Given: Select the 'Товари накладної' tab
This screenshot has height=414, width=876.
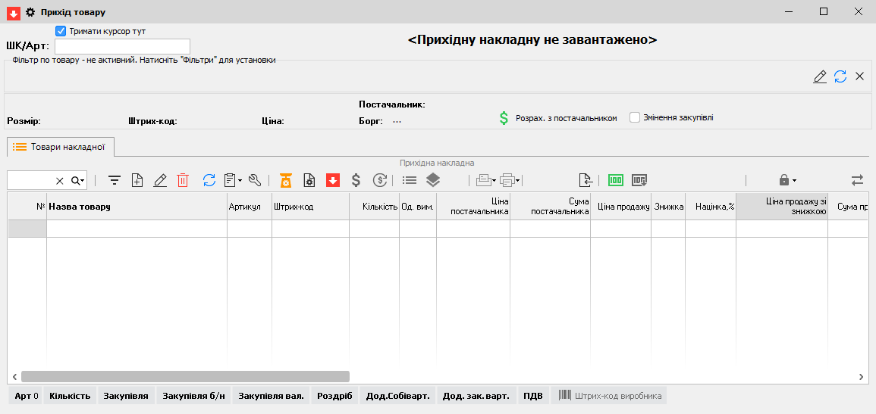Looking at the screenshot, I should click(61, 147).
